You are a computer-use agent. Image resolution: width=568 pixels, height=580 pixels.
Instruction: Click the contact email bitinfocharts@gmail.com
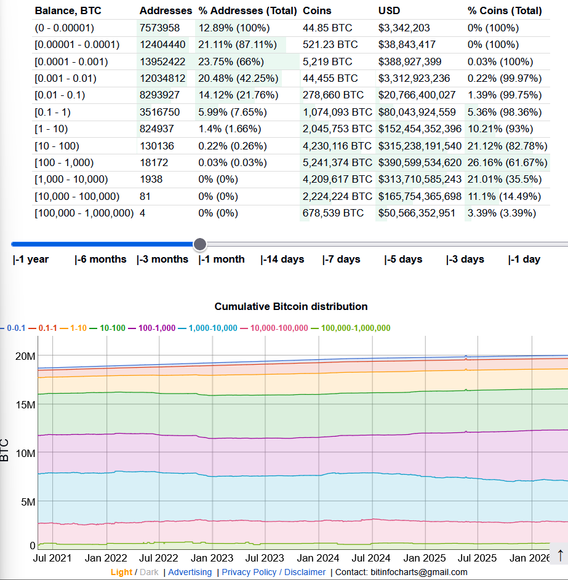(419, 572)
